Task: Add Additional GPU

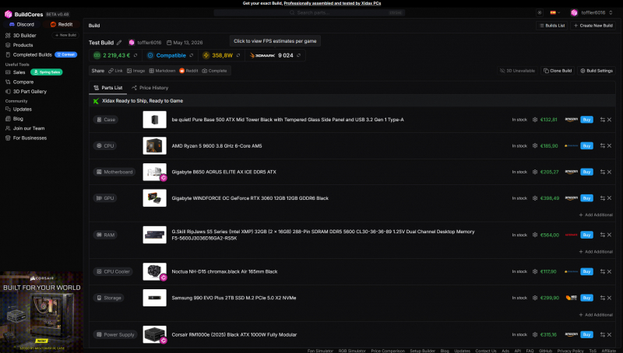Action: (x=596, y=215)
